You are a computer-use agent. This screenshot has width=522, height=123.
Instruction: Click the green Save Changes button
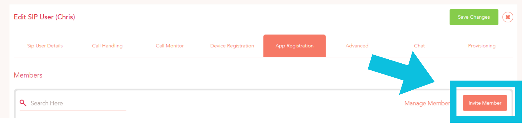tap(474, 17)
